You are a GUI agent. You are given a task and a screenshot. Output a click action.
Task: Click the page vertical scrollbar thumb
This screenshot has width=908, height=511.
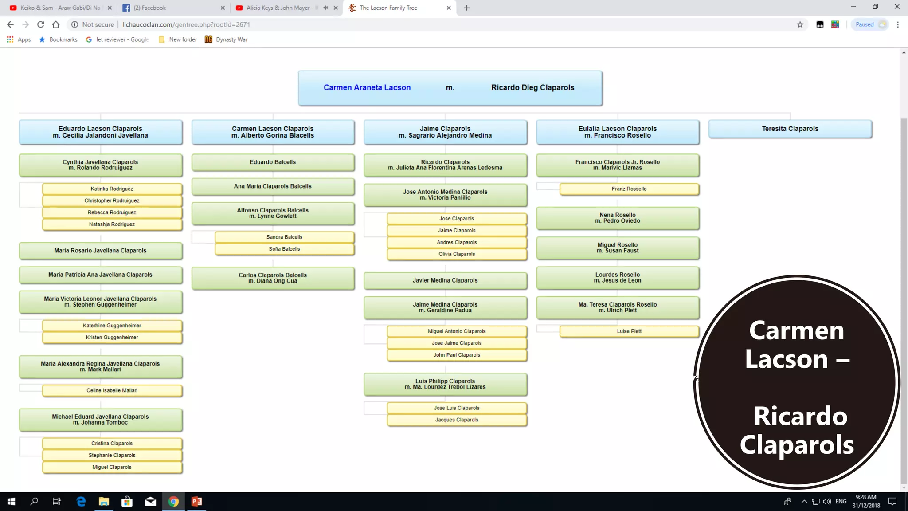[x=904, y=301]
